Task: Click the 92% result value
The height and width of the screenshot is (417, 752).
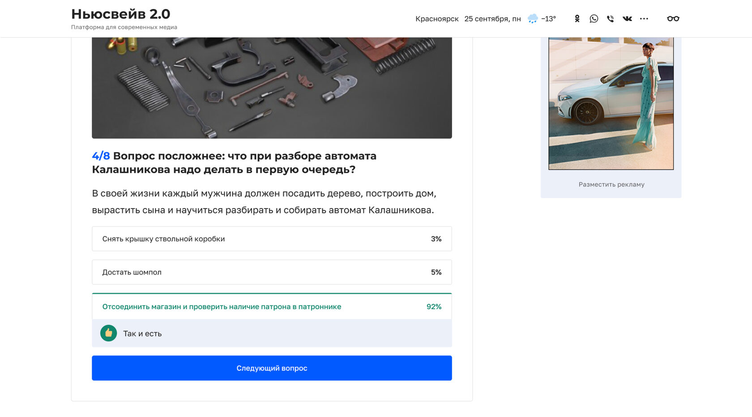Action: tap(434, 306)
